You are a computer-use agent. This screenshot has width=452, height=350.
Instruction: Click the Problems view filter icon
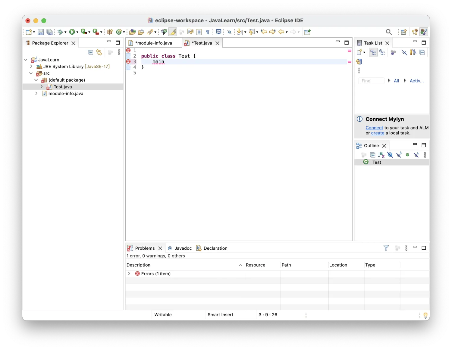click(x=386, y=248)
